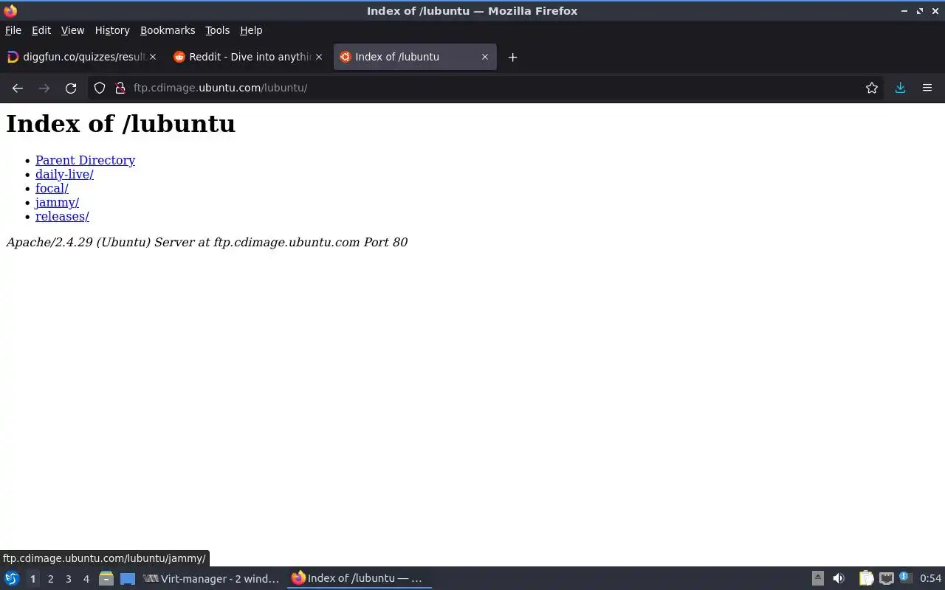Click the padlock site info icon
The width and height of the screenshot is (945, 590).
(x=120, y=88)
